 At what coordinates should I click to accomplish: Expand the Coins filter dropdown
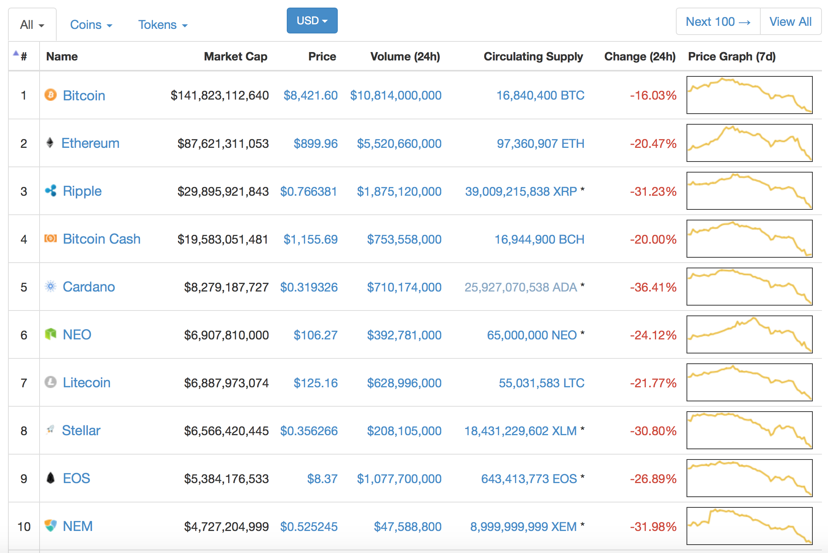tap(91, 25)
